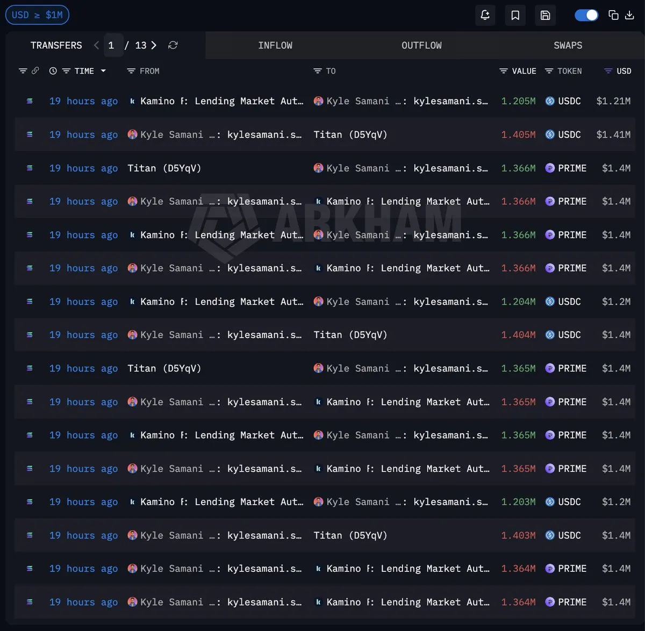Switch off the blue toggle switch
The image size is (645, 631).
point(586,15)
